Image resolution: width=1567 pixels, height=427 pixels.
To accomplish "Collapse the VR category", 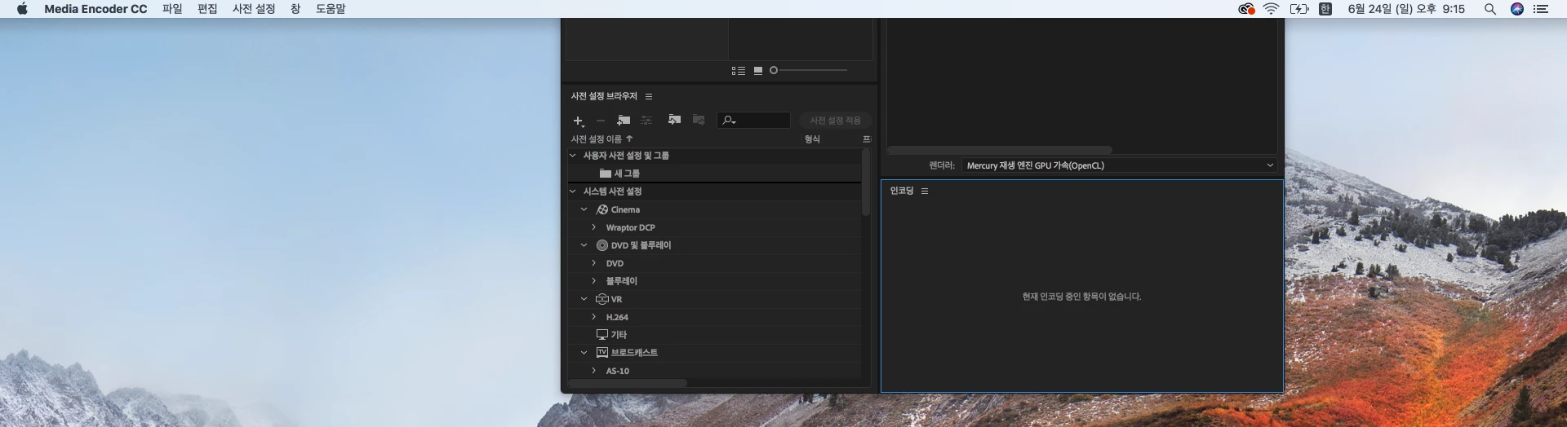I will pos(584,299).
